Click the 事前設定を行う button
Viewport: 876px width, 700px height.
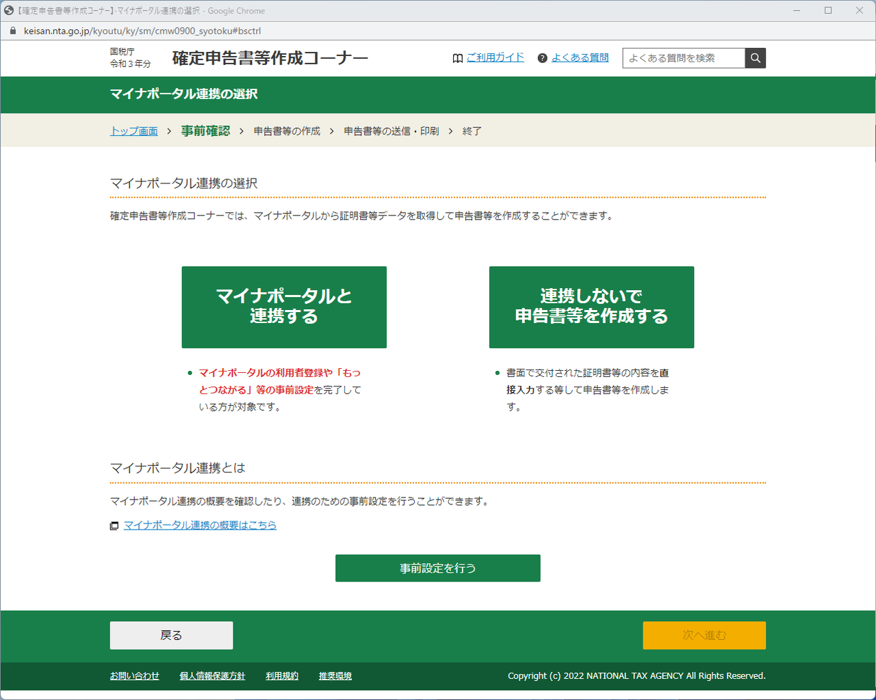pos(438,568)
